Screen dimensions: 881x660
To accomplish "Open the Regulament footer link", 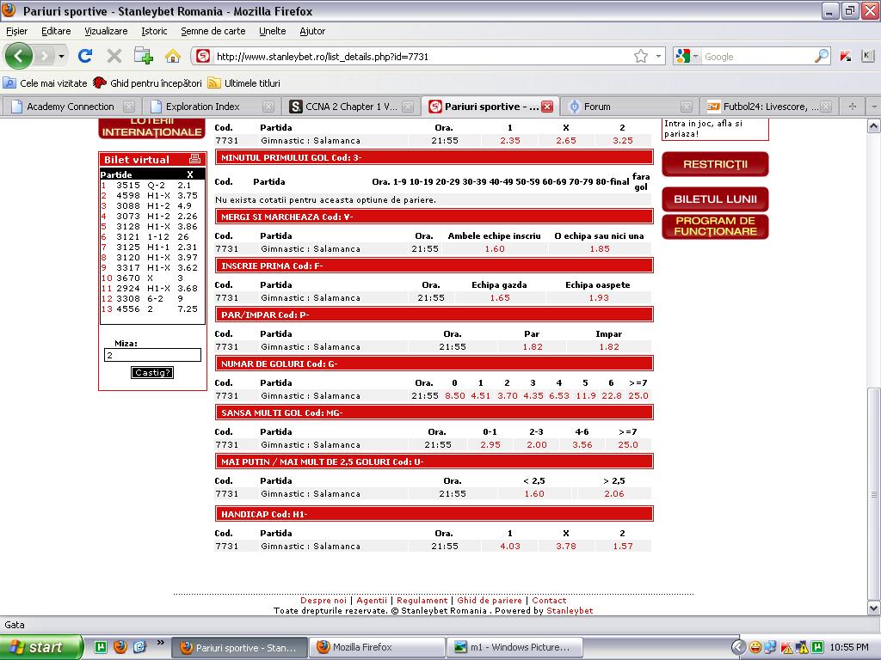I will (422, 601).
